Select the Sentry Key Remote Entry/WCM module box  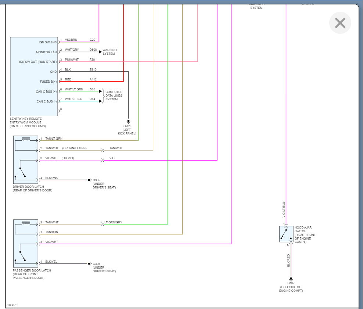click(x=34, y=76)
